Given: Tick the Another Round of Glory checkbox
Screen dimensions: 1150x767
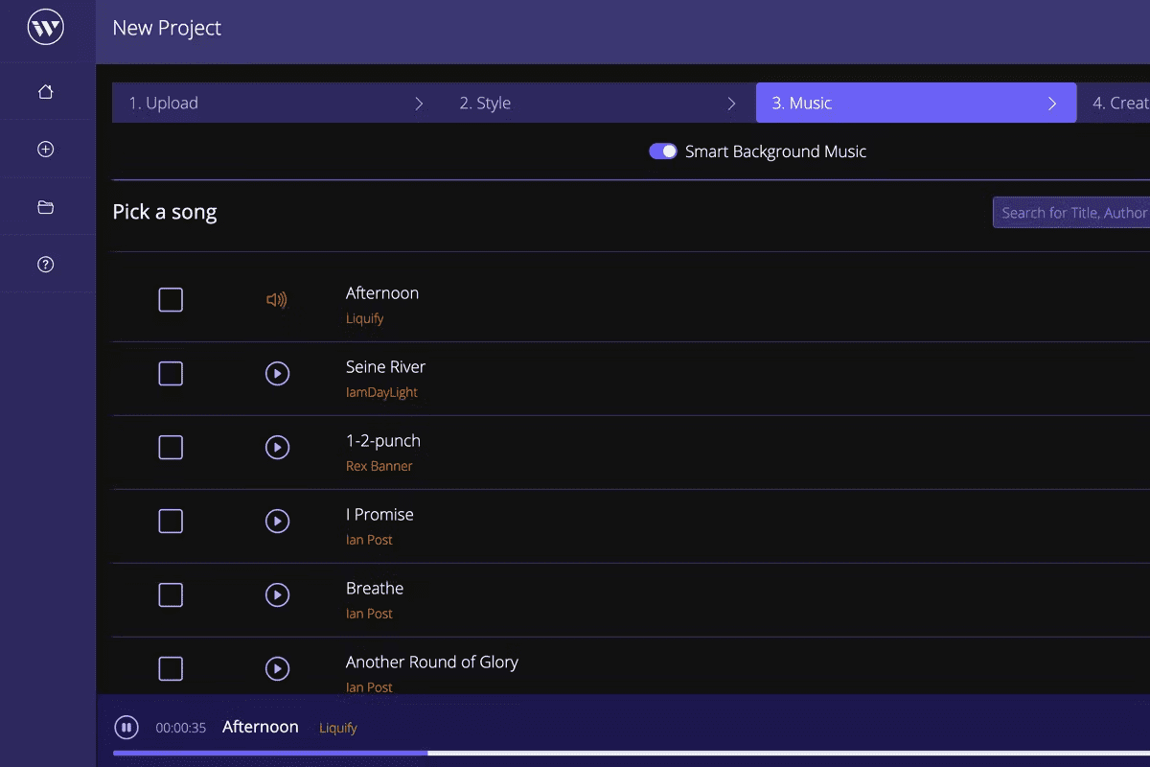Looking at the screenshot, I should tap(171, 669).
